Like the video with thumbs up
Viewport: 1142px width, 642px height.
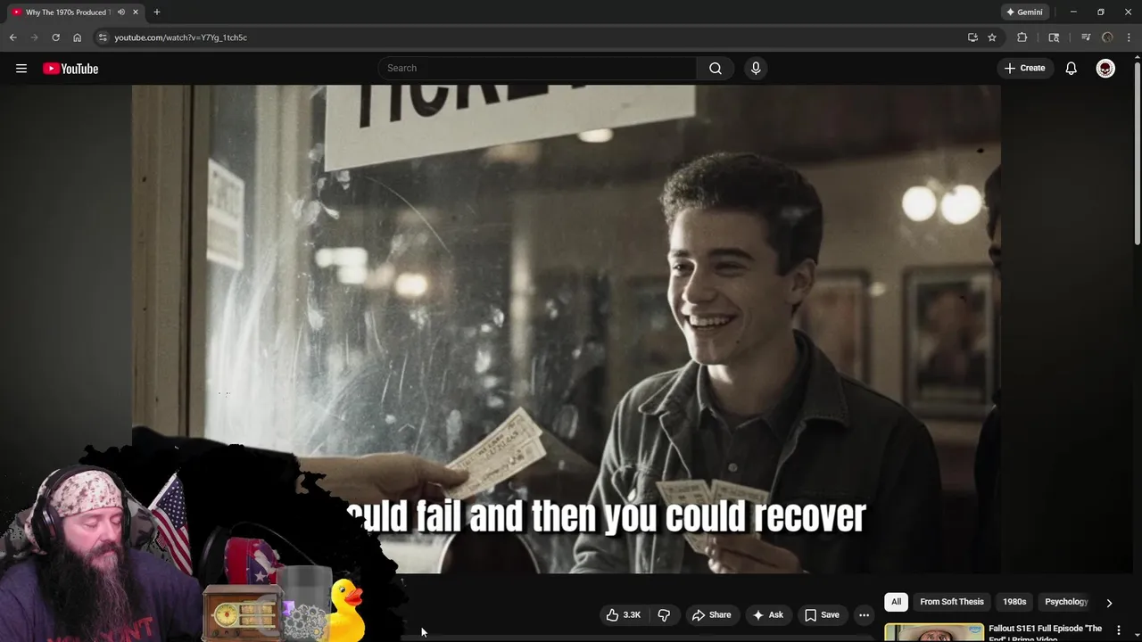click(x=624, y=615)
